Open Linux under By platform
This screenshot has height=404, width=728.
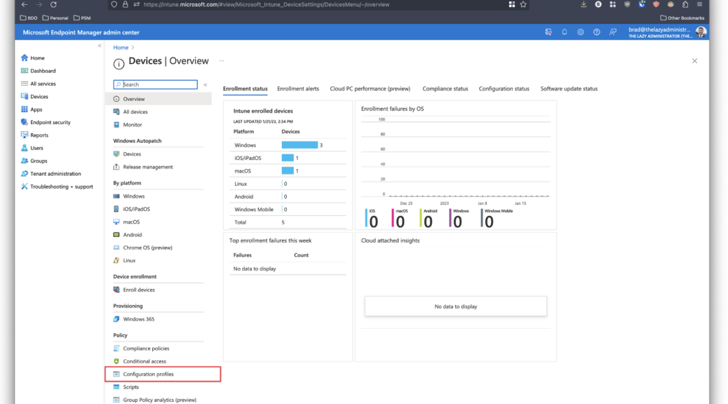[124, 260]
